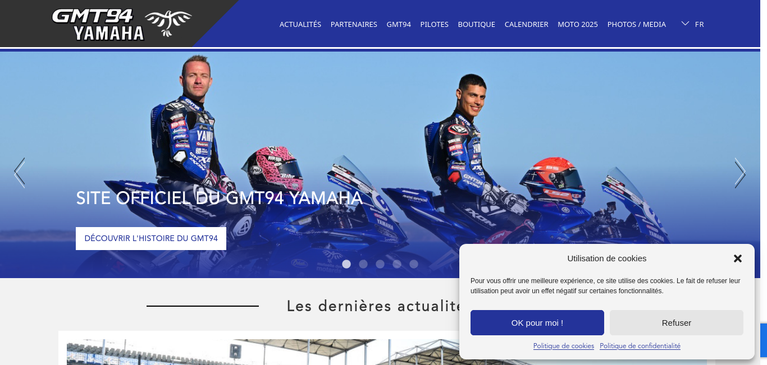The width and height of the screenshot is (767, 365).
Task: Open the Actualités menu
Action: coord(300,24)
